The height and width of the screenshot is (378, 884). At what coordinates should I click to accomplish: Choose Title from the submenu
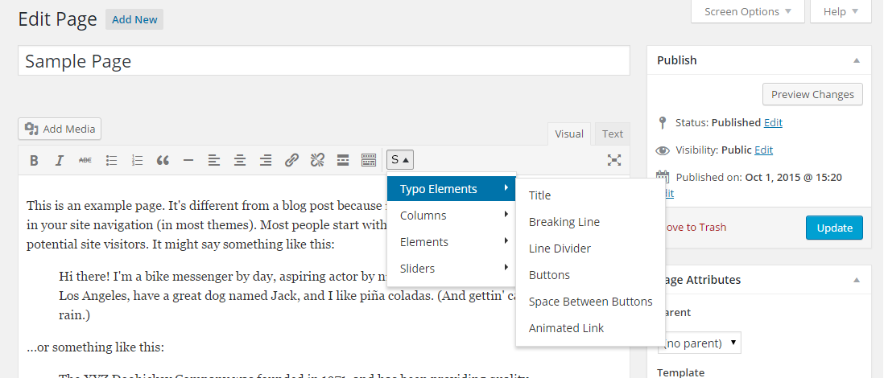[x=590, y=195]
